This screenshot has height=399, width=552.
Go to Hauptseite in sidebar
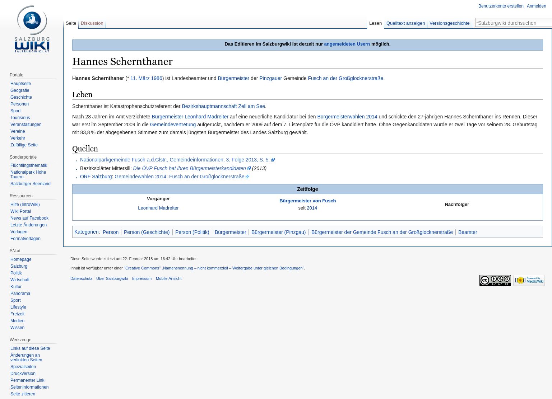click(x=20, y=84)
